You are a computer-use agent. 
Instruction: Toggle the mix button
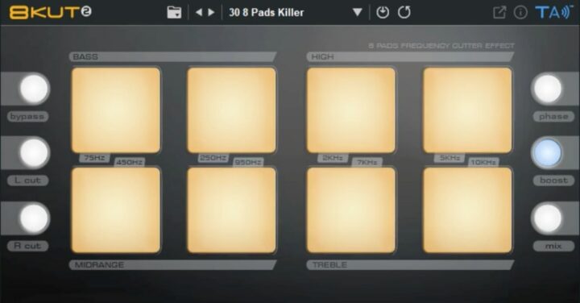pyautogui.click(x=547, y=218)
